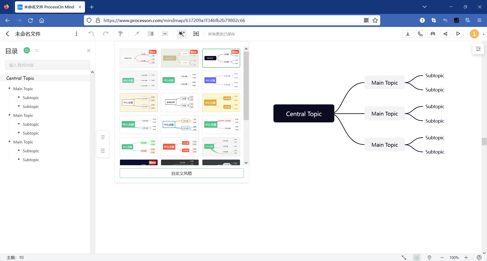Open the user avatar dropdown arrow
The width and height of the screenshot is (487, 261).
[x=484, y=34]
